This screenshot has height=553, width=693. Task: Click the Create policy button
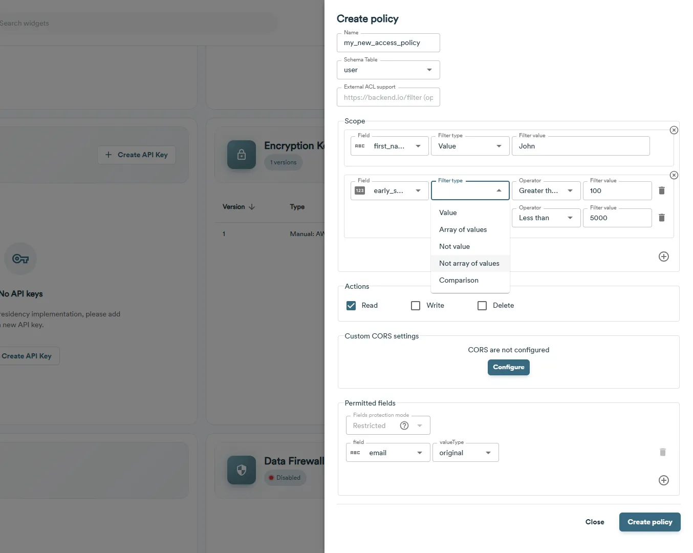tap(649, 522)
